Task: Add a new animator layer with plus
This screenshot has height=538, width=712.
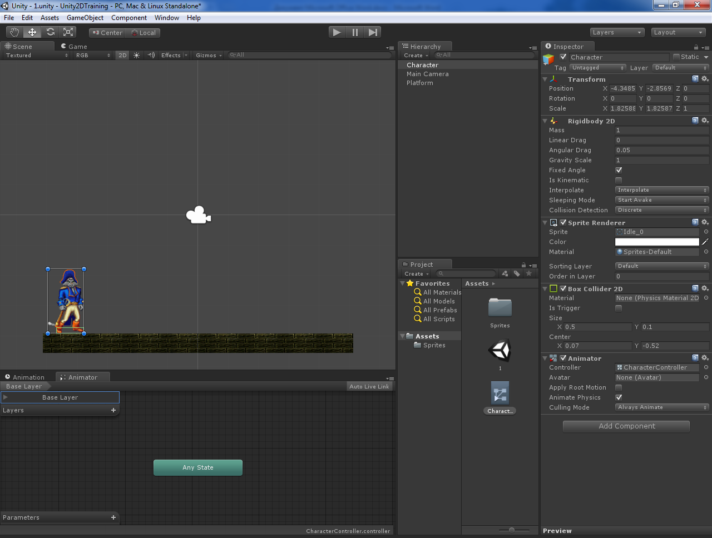Action: pyautogui.click(x=113, y=410)
